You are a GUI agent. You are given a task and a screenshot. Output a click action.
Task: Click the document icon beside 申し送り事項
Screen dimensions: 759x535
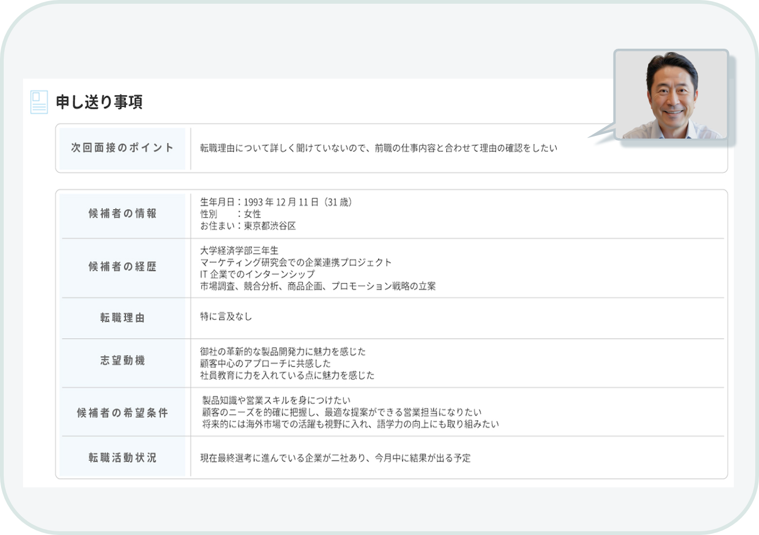click(x=39, y=102)
